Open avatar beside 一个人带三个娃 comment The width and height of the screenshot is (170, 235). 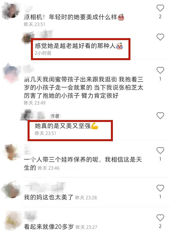(12, 152)
